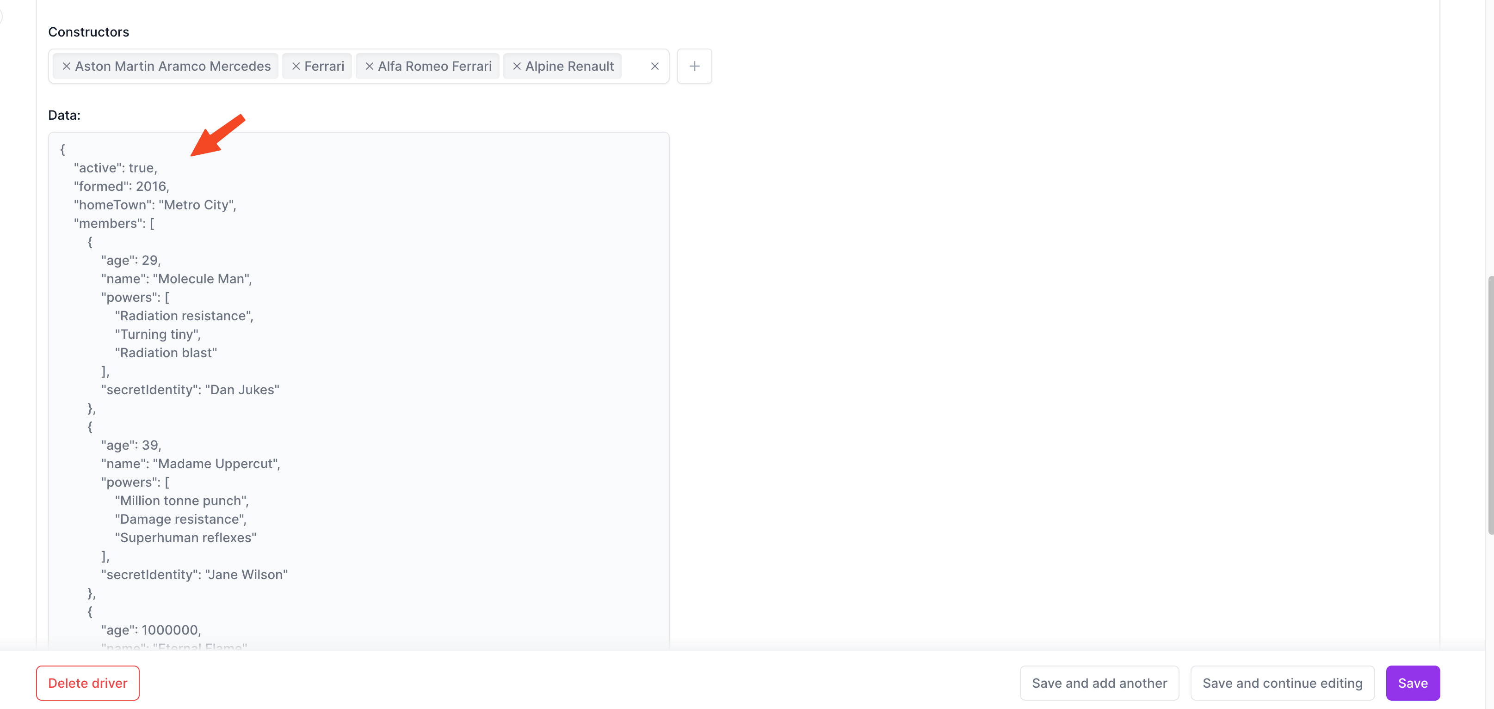Add a new constructor via the plus icon
This screenshot has width=1494, height=709.
coord(694,66)
